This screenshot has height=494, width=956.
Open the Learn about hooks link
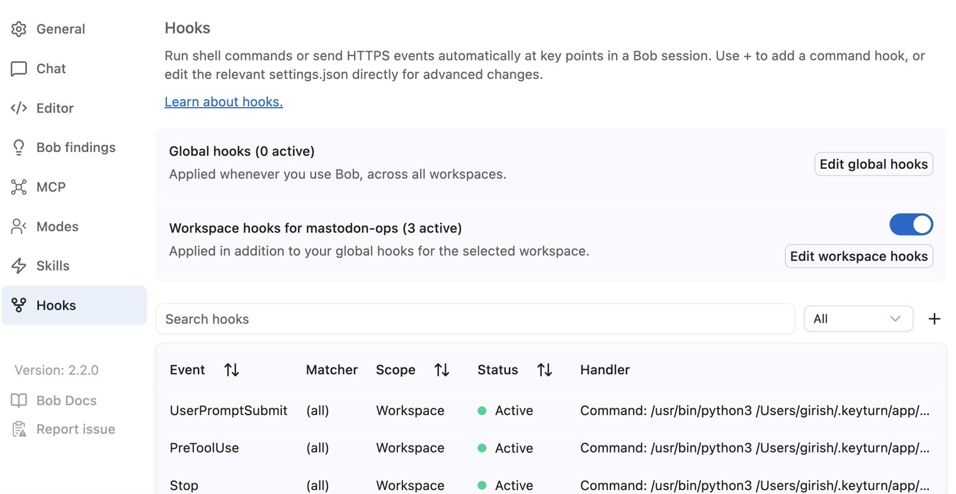coord(224,102)
